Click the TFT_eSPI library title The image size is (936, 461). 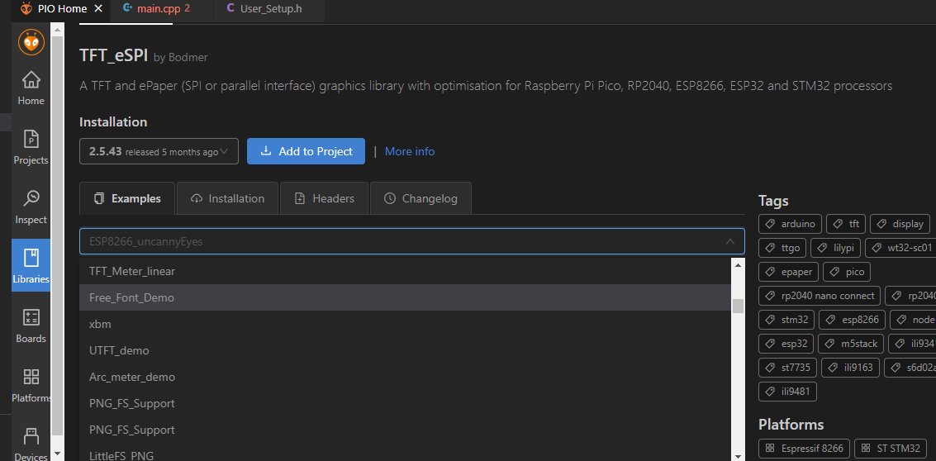click(113, 55)
